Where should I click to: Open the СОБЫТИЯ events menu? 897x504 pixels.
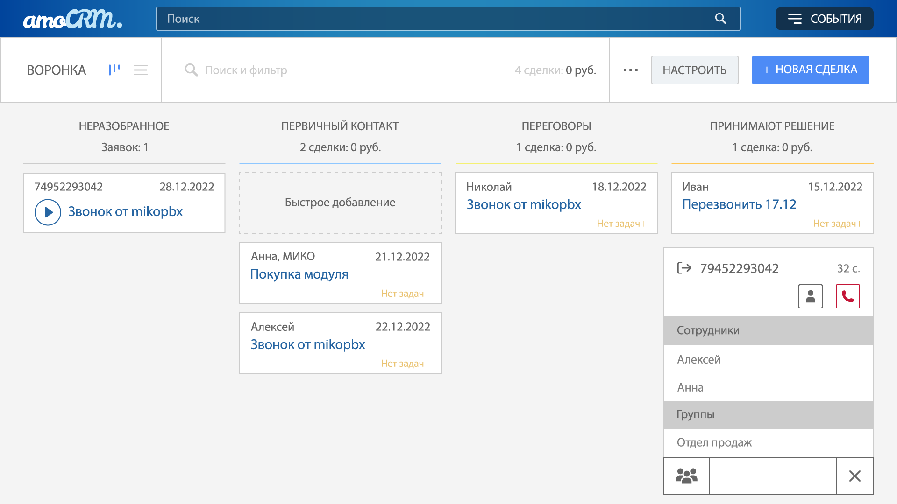click(x=824, y=19)
